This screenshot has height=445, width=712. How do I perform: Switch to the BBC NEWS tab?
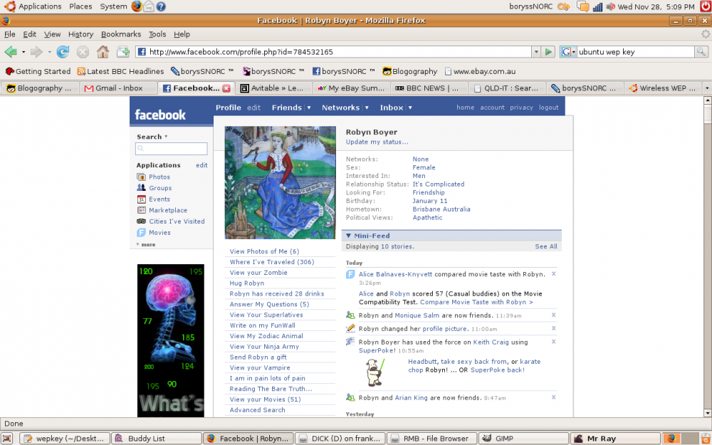click(429, 88)
